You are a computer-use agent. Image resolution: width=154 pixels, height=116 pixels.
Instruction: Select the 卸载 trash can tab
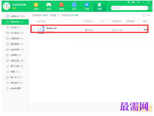99,6
